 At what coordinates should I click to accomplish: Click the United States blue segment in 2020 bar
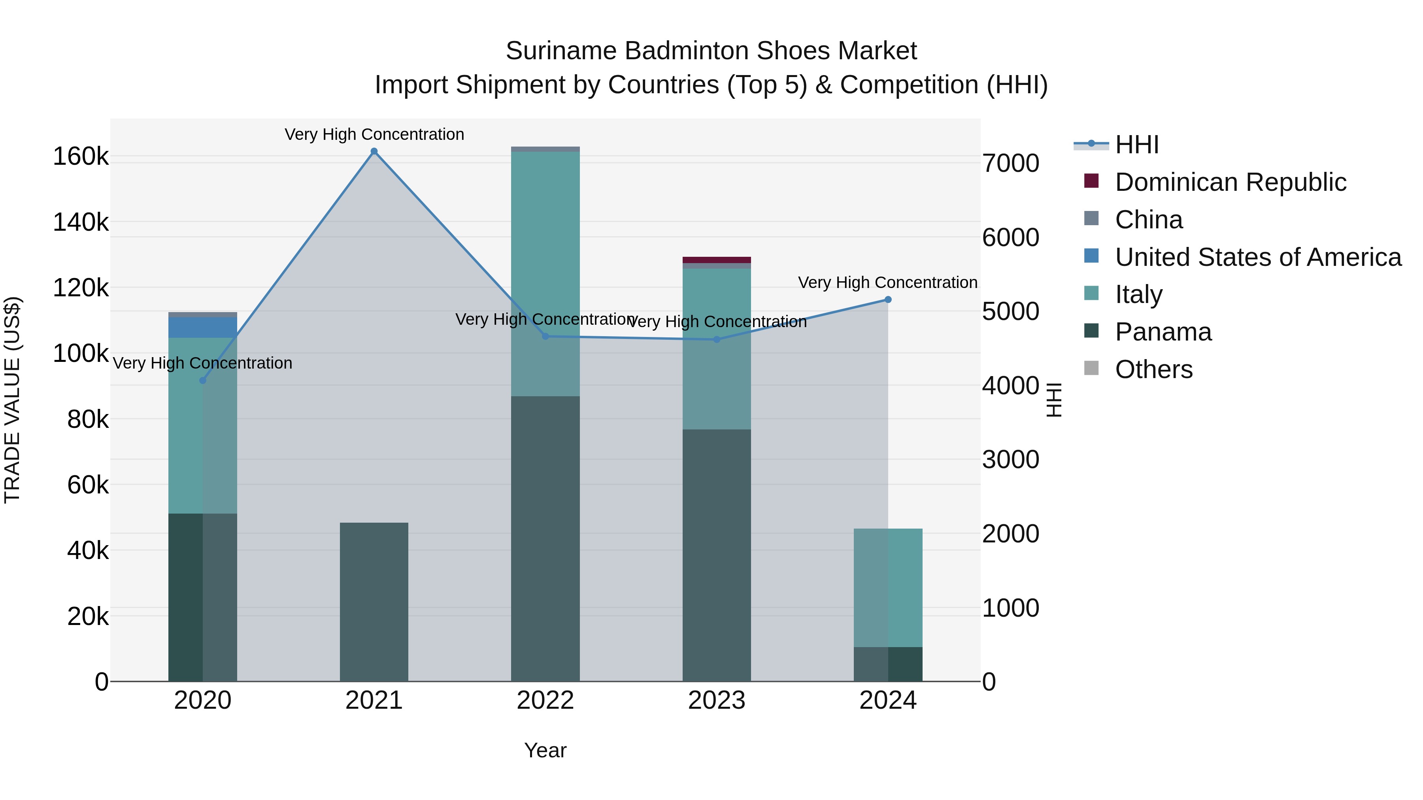(x=203, y=328)
